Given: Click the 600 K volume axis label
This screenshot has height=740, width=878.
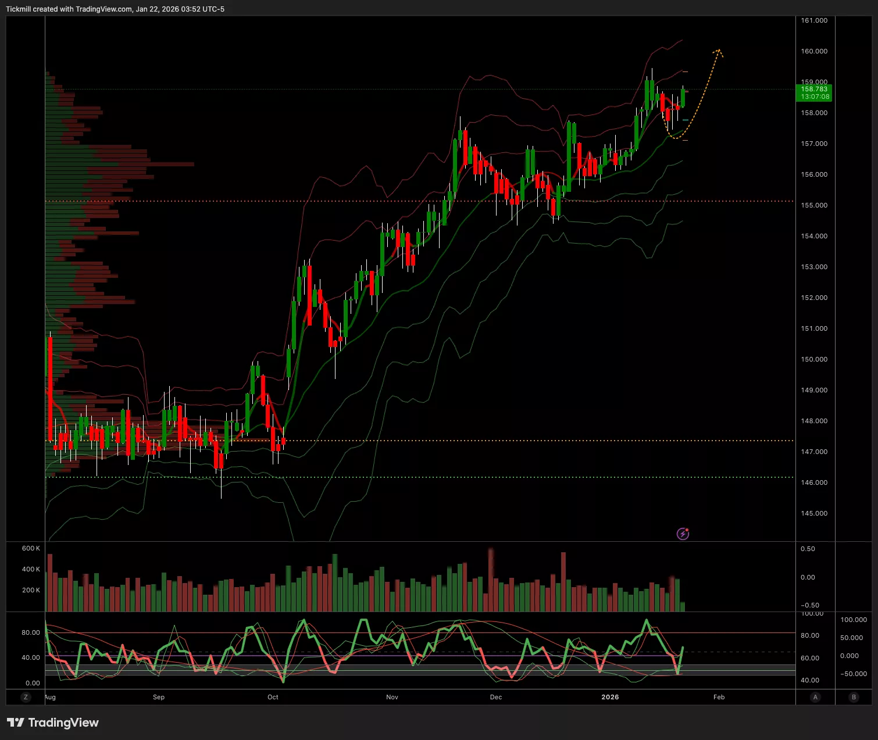Looking at the screenshot, I should pyautogui.click(x=31, y=548).
